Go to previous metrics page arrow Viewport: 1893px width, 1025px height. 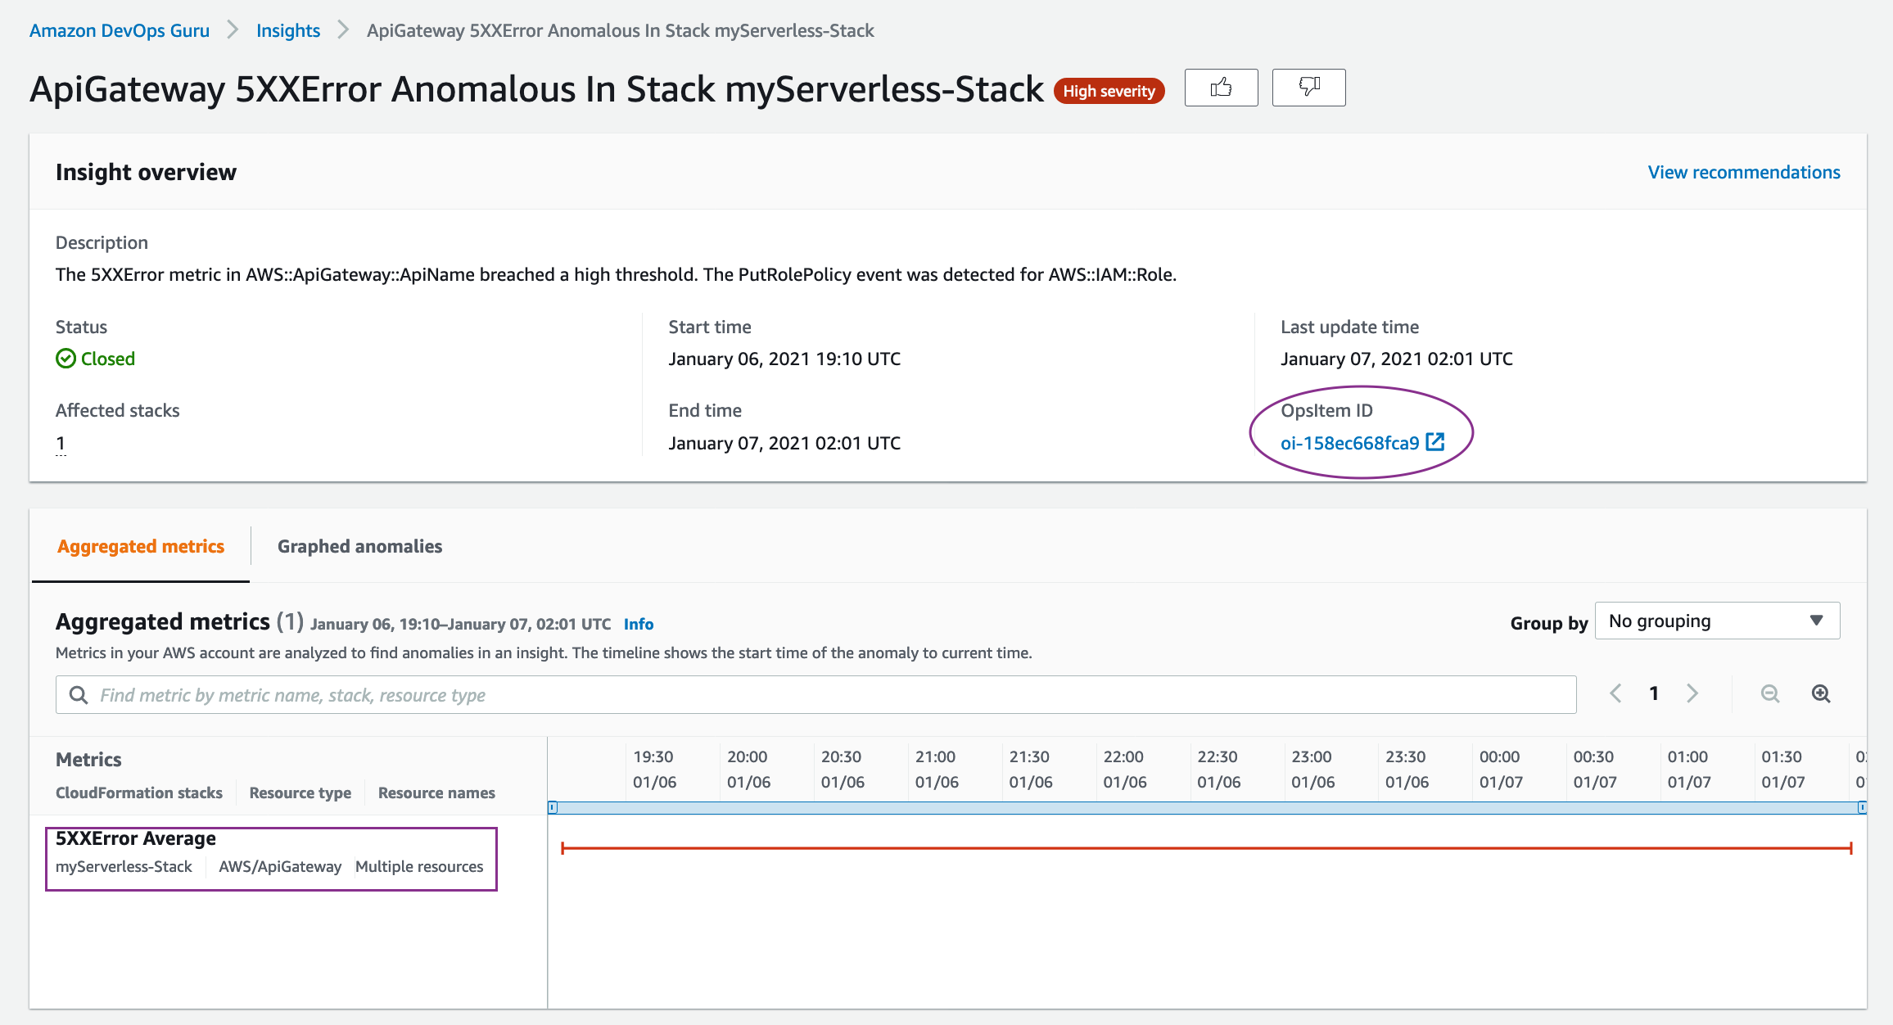pos(1615,693)
